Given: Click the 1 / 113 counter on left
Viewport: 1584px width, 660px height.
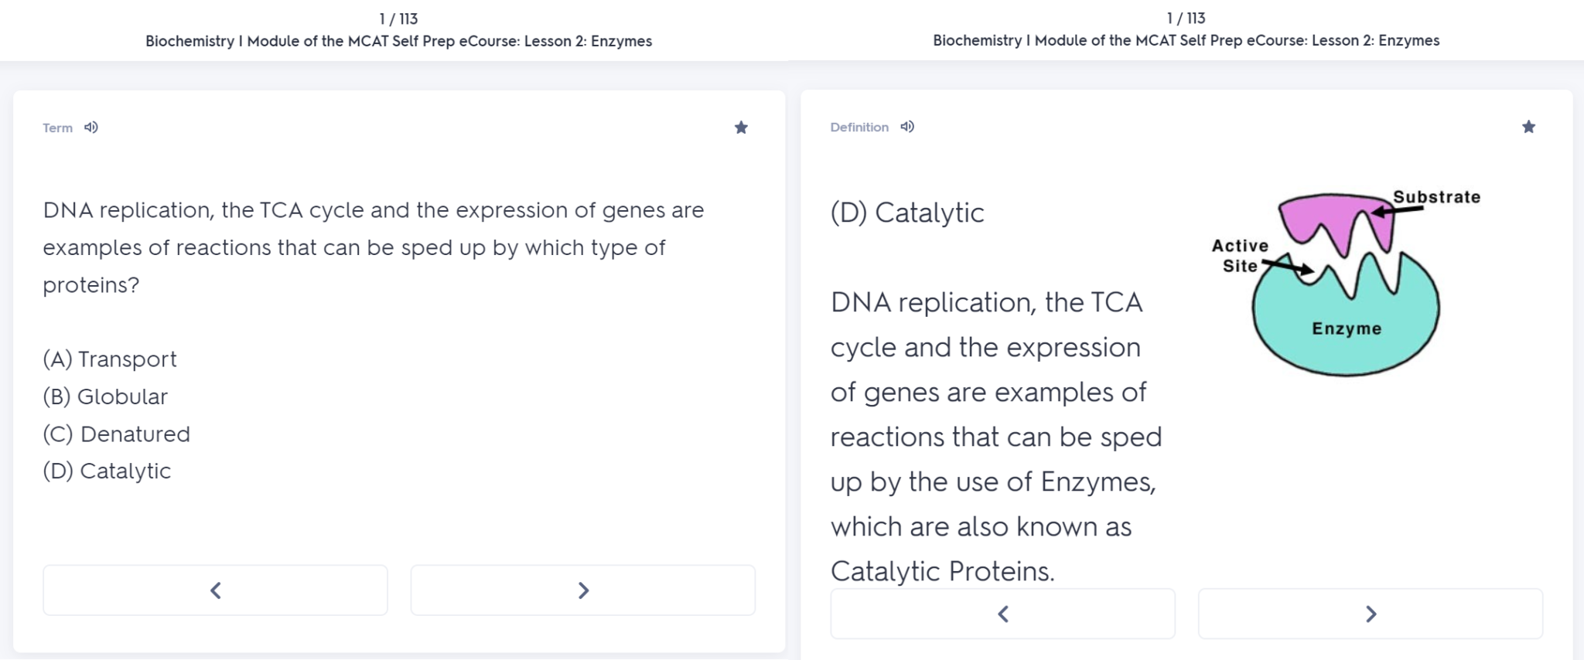Looking at the screenshot, I should (398, 19).
